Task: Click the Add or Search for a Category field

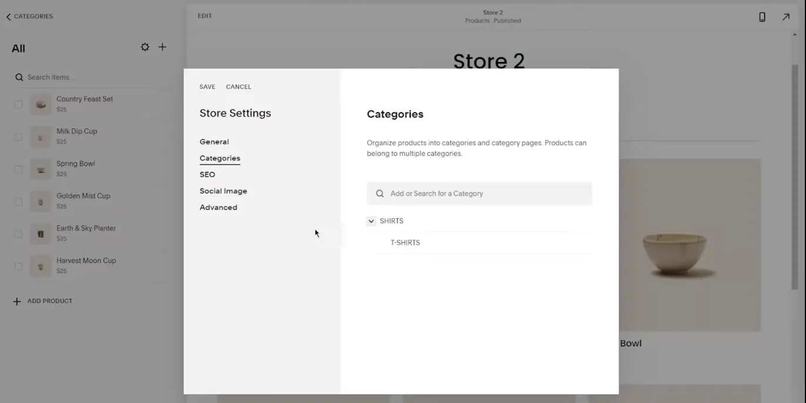Action: coord(488,194)
